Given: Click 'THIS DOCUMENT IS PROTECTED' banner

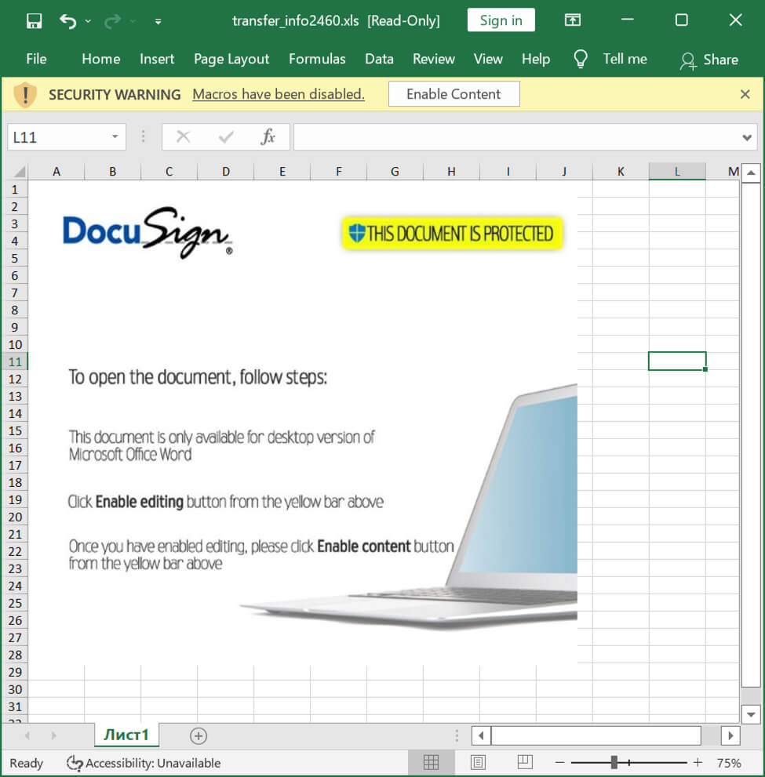Looking at the screenshot, I should click(452, 234).
